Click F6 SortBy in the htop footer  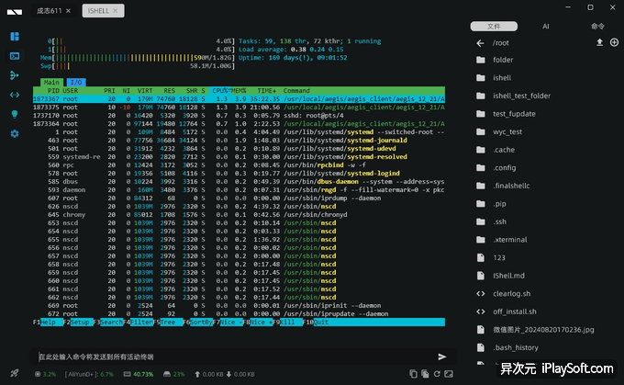(198, 322)
